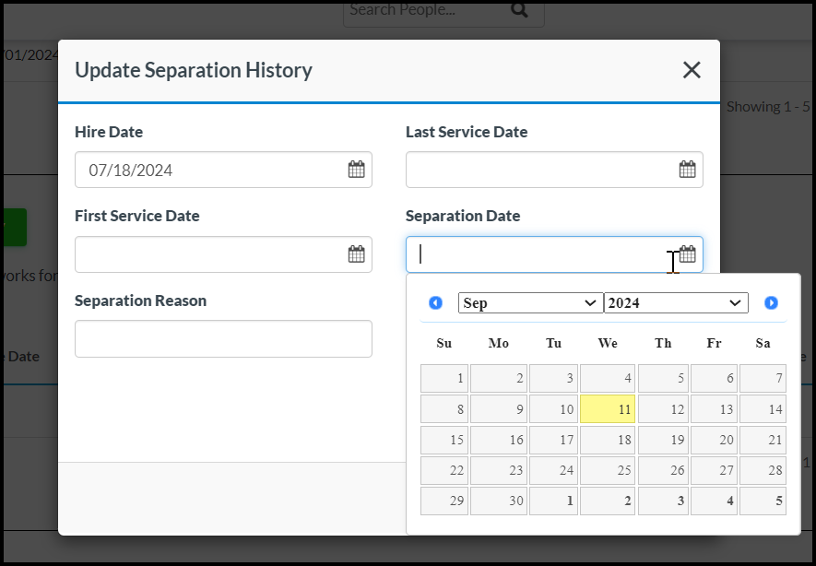Image resolution: width=816 pixels, height=566 pixels.
Task: Click the search magnifier icon
Action: (x=519, y=10)
